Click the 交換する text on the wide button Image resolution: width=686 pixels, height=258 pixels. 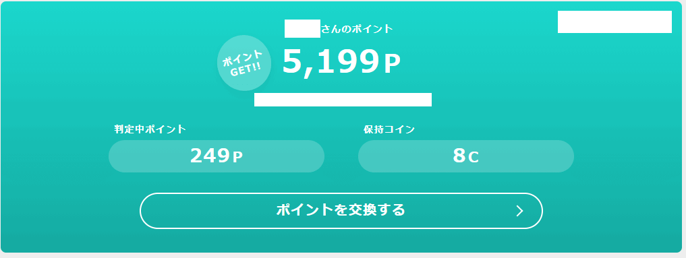[x=376, y=210]
